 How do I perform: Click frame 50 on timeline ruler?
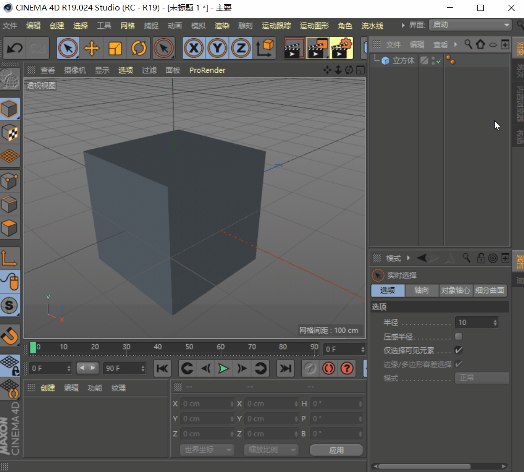click(x=189, y=347)
